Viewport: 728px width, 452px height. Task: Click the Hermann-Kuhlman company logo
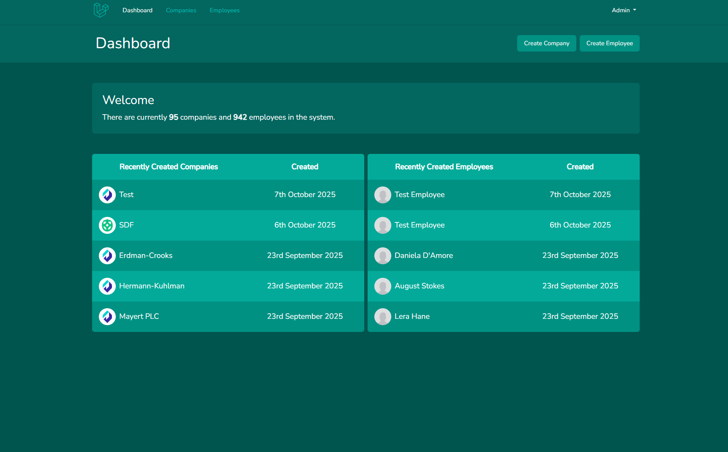pyautogui.click(x=107, y=286)
